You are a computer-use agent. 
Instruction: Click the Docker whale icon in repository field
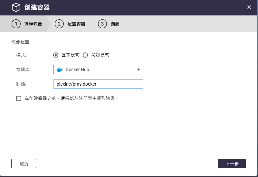60,70
